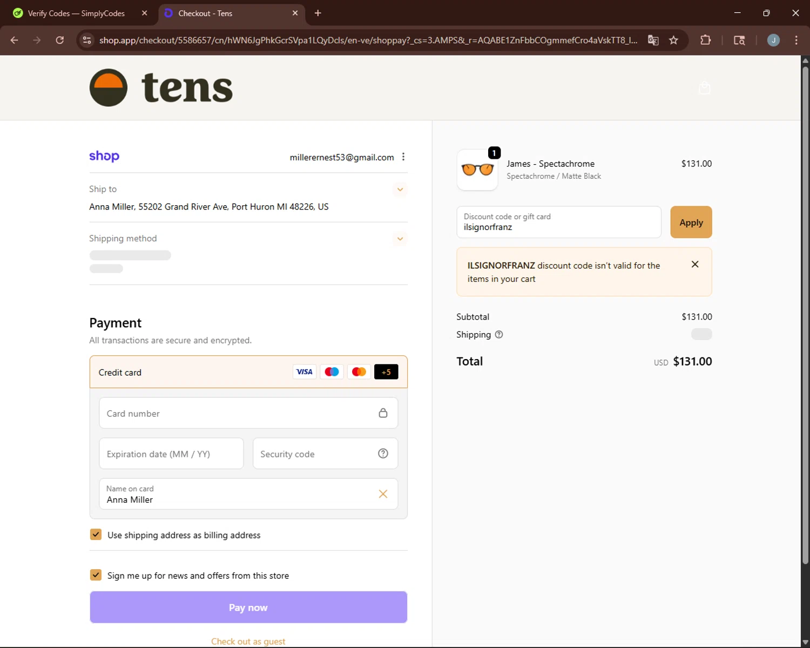This screenshot has height=648, width=810.
Task: Go back to the previous page
Action: tap(15, 40)
